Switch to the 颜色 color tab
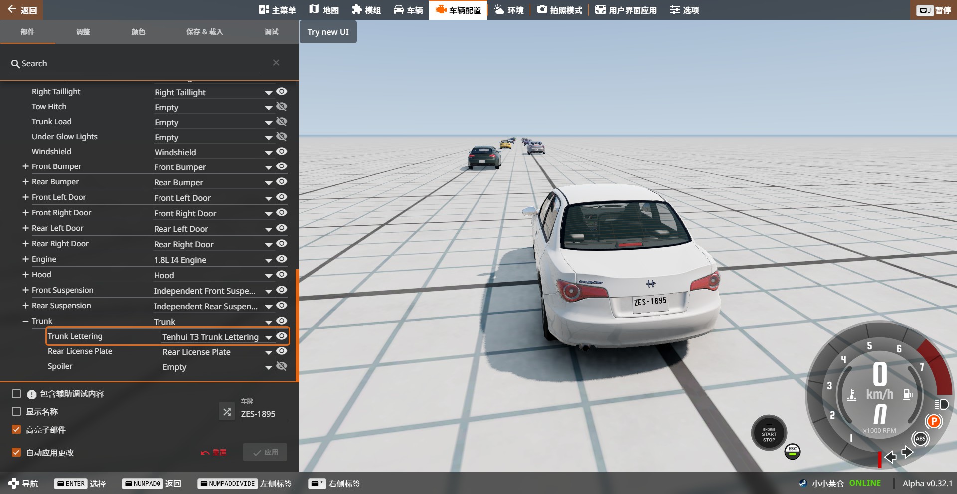Viewport: 957px width, 494px height. [x=138, y=32]
